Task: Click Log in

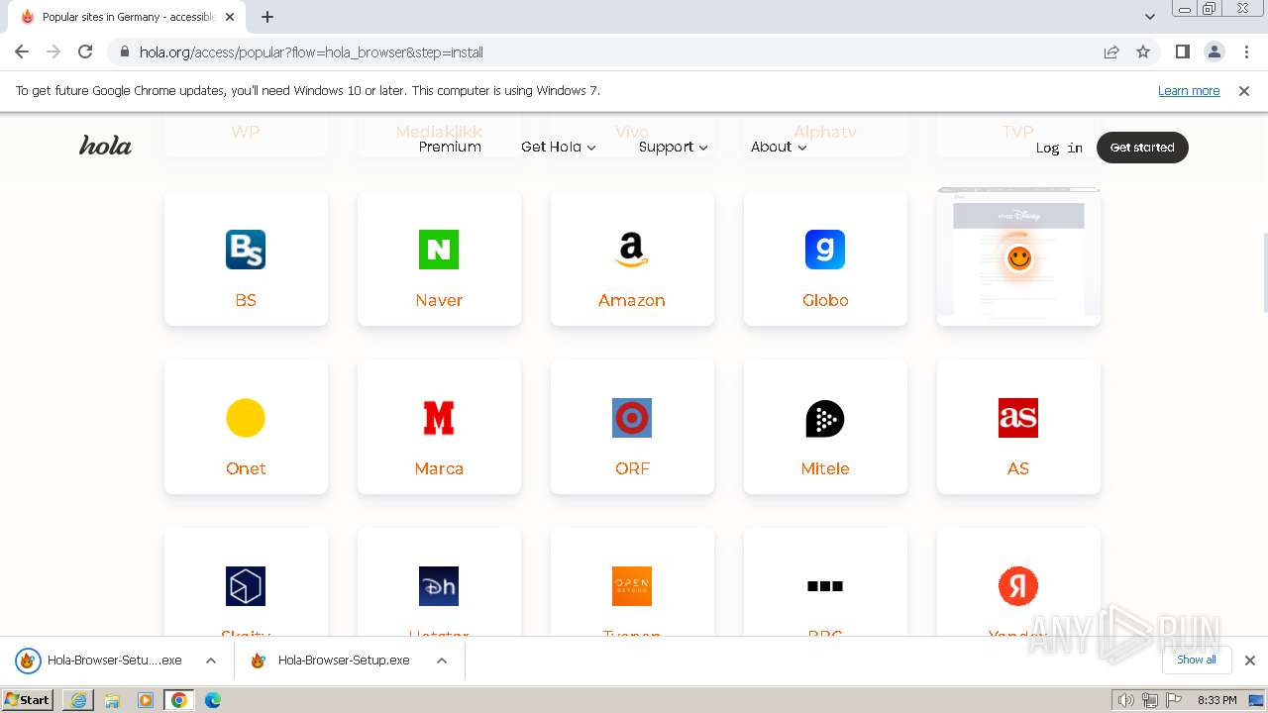Action: (x=1059, y=148)
